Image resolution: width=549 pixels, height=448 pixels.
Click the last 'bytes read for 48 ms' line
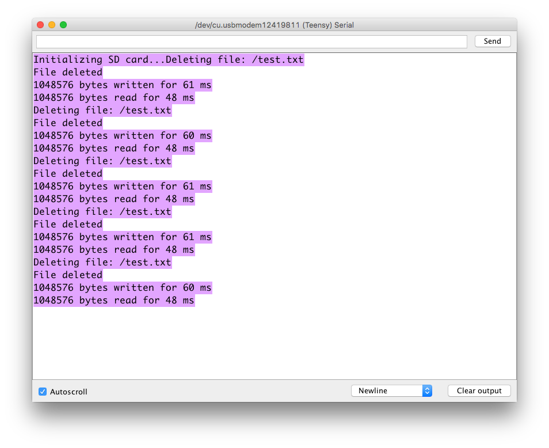(114, 300)
